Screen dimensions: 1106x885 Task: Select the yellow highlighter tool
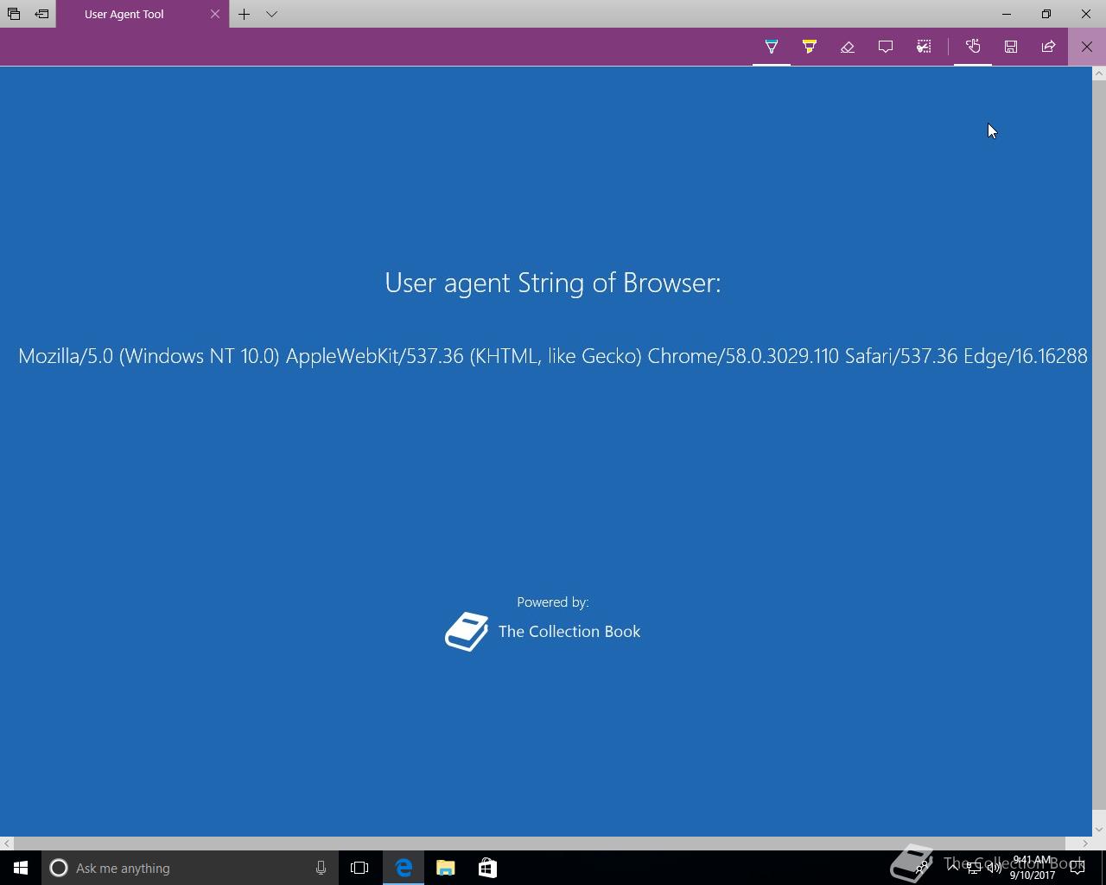pos(810,47)
